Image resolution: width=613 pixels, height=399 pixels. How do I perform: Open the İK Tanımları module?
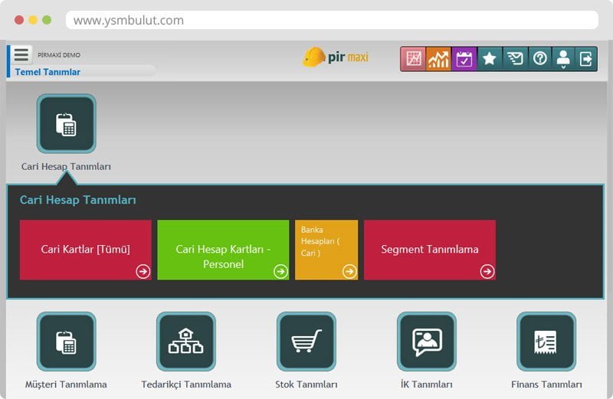pyautogui.click(x=427, y=342)
